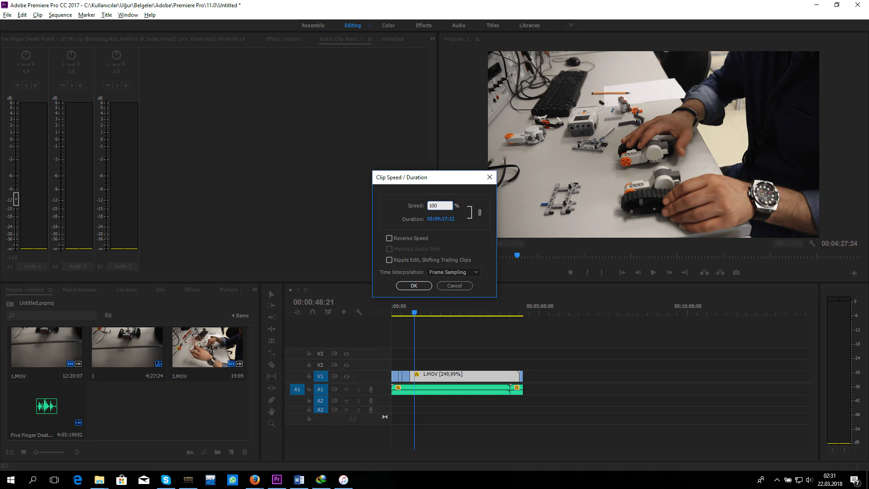Image resolution: width=869 pixels, height=489 pixels.
Task: Export a frame using the camera icon
Action: click(x=736, y=273)
